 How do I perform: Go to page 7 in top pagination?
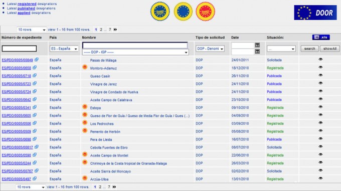(x=110, y=29)
